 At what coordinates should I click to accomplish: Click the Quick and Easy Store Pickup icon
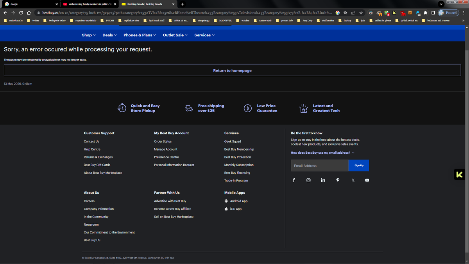122,108
